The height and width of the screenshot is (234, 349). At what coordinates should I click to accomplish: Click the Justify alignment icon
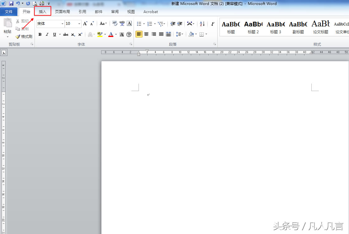161,34
